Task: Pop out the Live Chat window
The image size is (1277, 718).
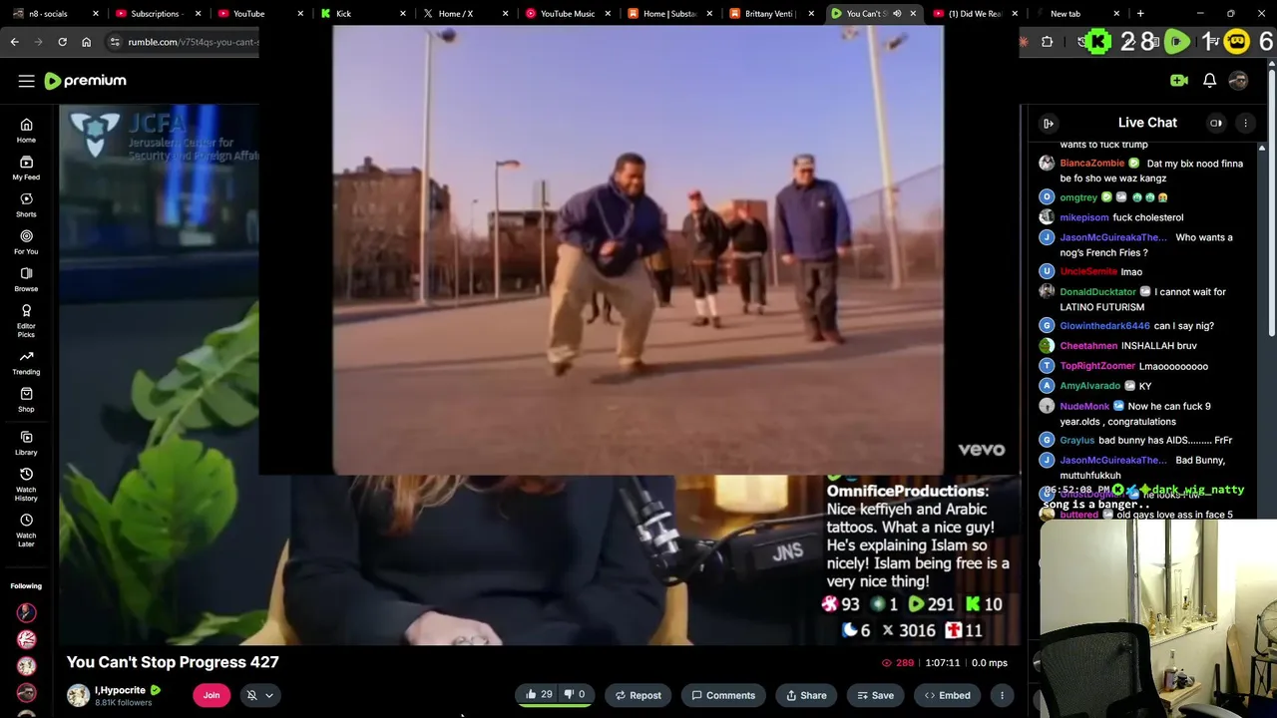Action: tap(1216, 123)
